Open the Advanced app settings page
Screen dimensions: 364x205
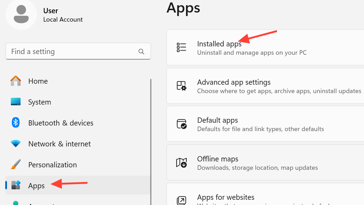coord(234,82)
